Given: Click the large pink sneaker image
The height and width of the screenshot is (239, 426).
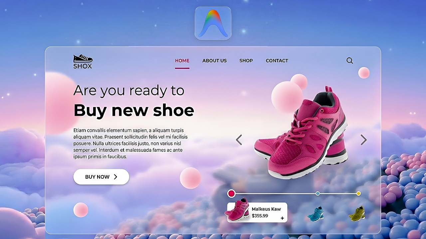Looking at the screenshot, I should [x=301, y=133].
